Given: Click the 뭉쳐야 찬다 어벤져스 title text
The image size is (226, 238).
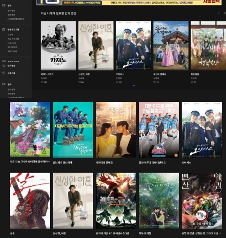Looking at the screenshot, I should click(152, 162).
